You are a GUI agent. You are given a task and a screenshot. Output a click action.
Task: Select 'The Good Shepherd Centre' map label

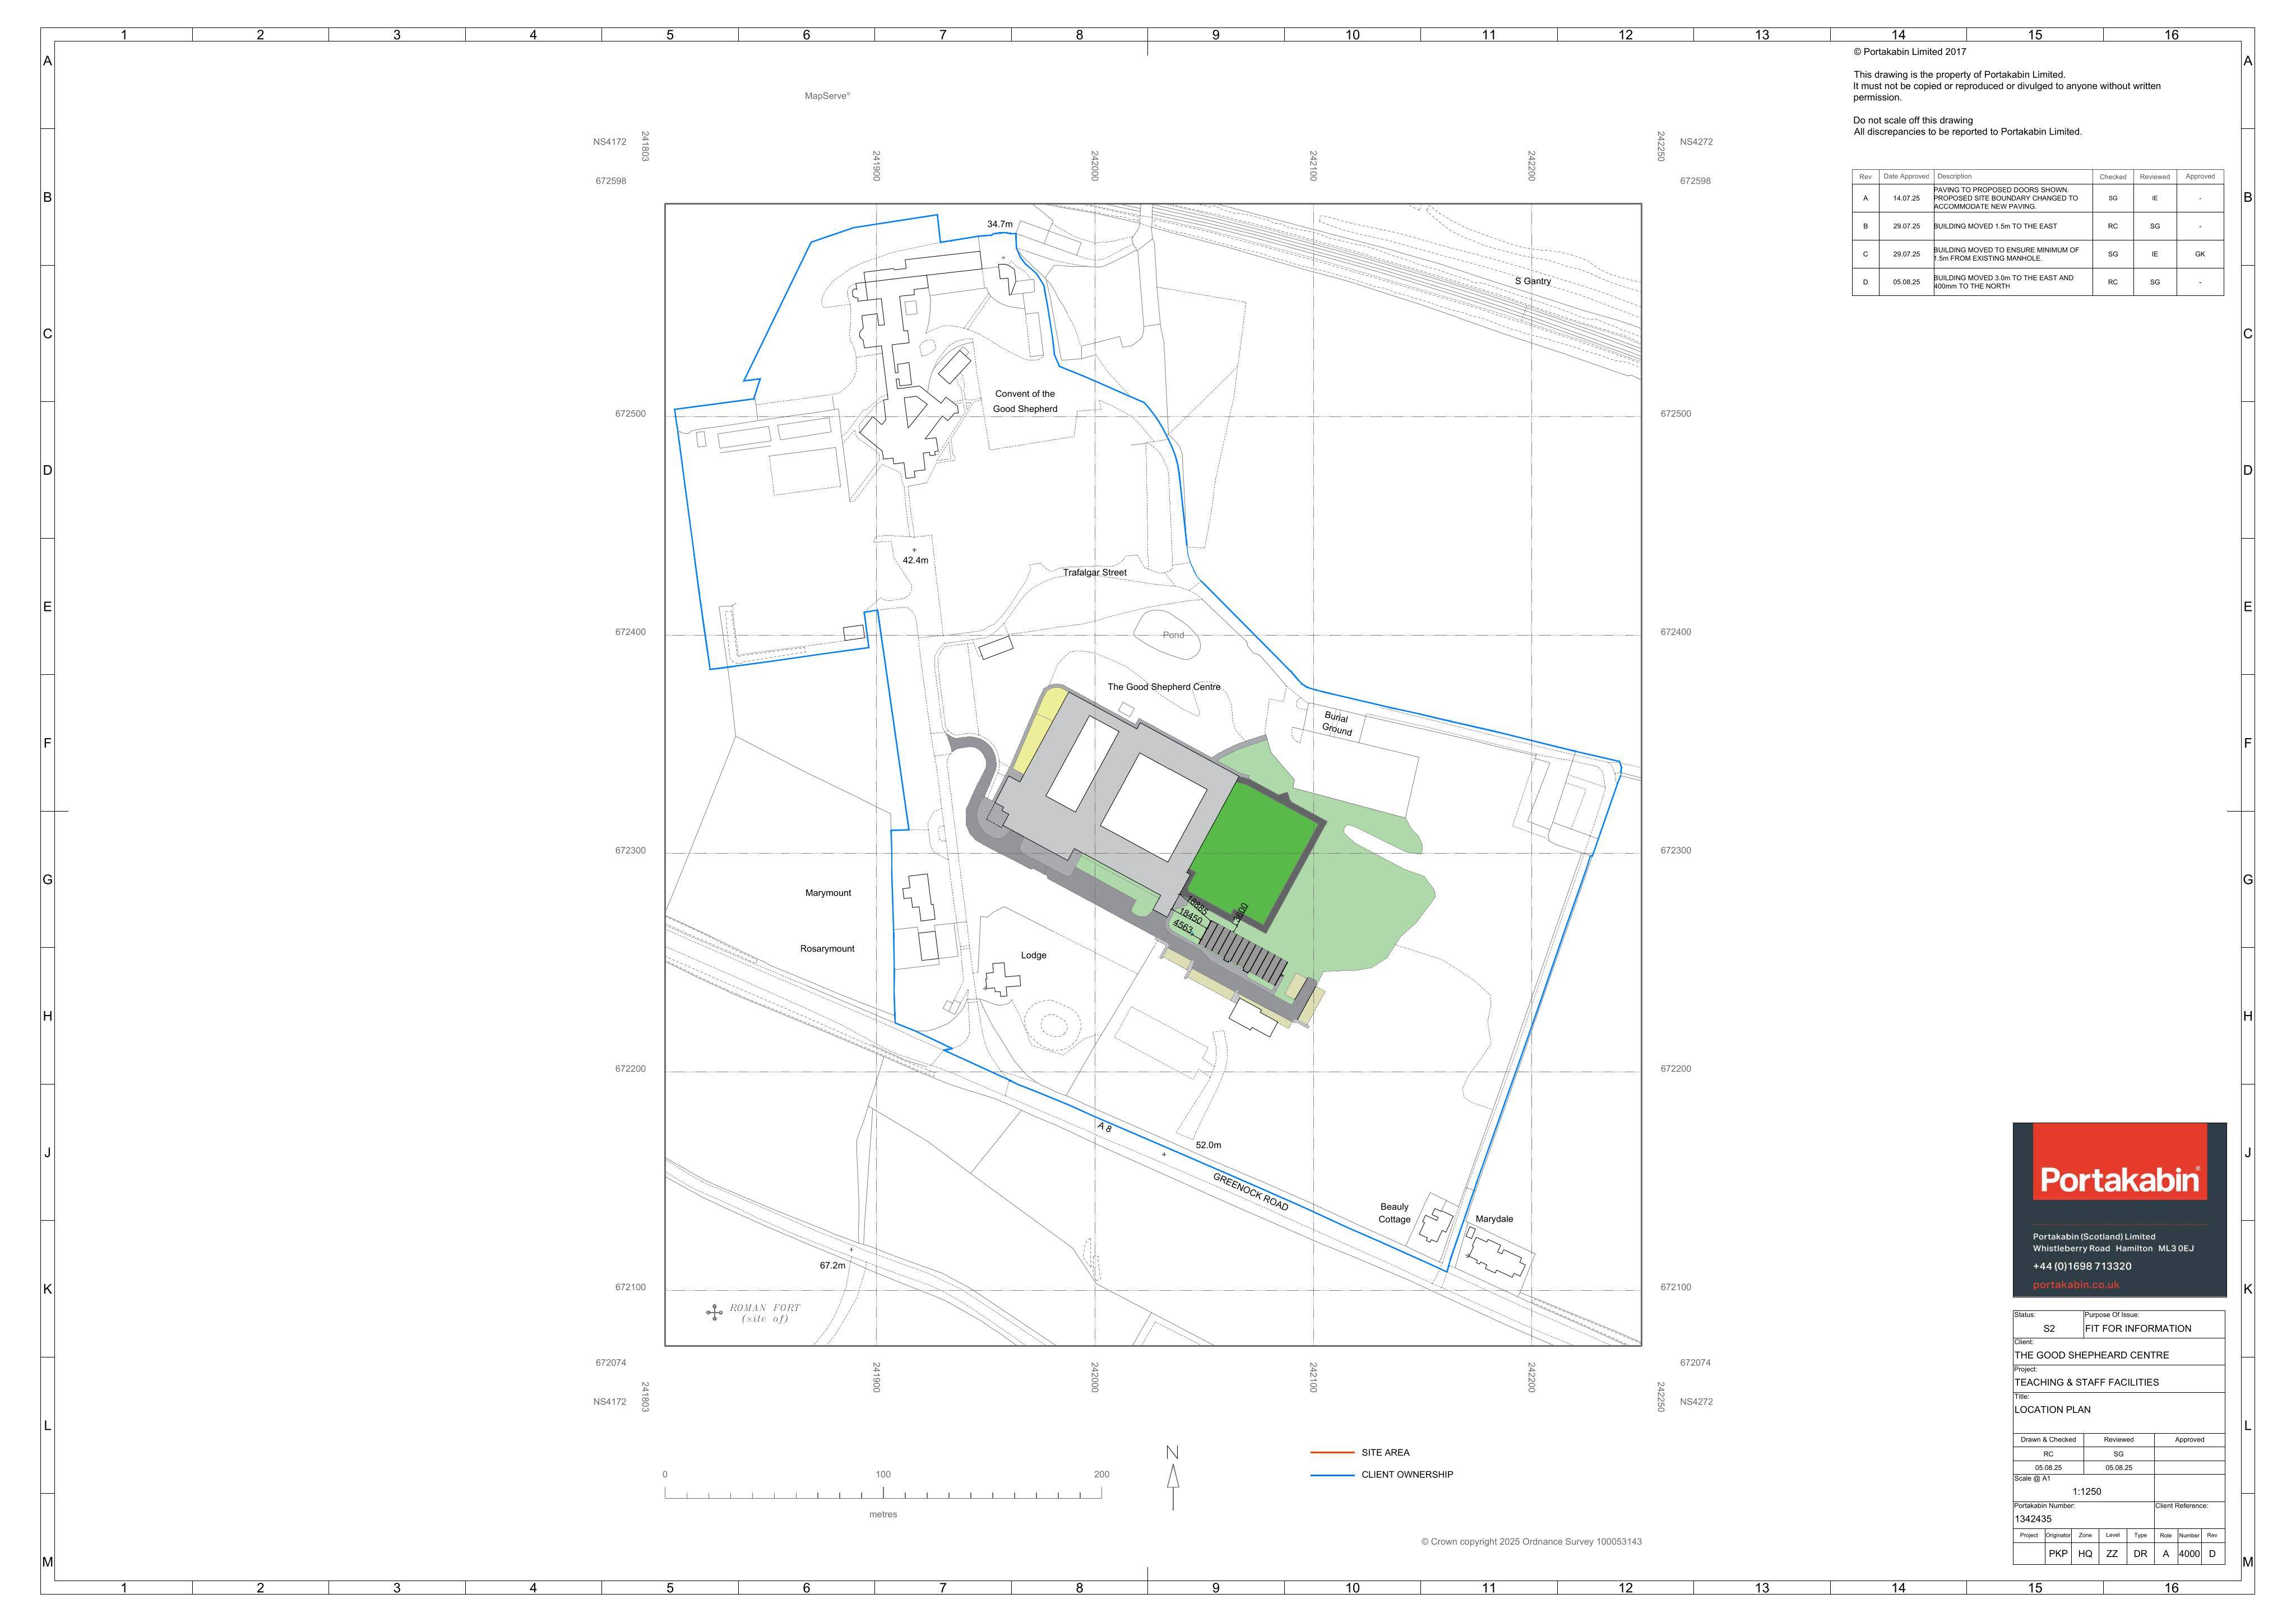coord(1164,687)
